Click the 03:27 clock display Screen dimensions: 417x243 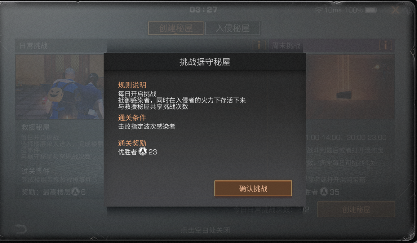tap(203, 10)
